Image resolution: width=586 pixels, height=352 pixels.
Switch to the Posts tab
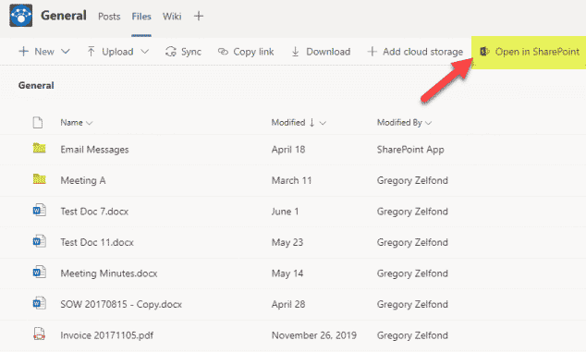point(109,17)
